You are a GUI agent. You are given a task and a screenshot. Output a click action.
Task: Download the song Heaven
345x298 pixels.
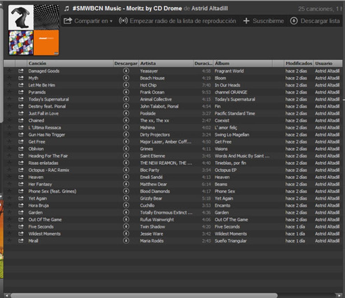(x=126, y=177)
